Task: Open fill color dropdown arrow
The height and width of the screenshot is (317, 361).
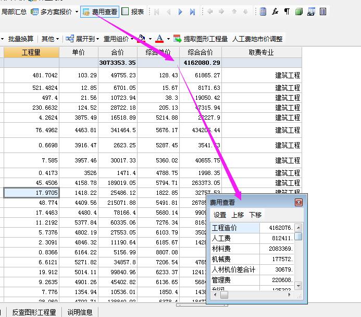Action: point(150,39)
